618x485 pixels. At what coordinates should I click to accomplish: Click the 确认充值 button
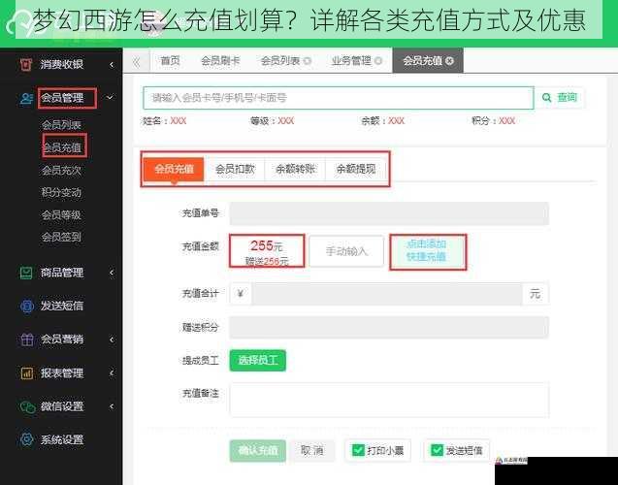tap(258, 450)
